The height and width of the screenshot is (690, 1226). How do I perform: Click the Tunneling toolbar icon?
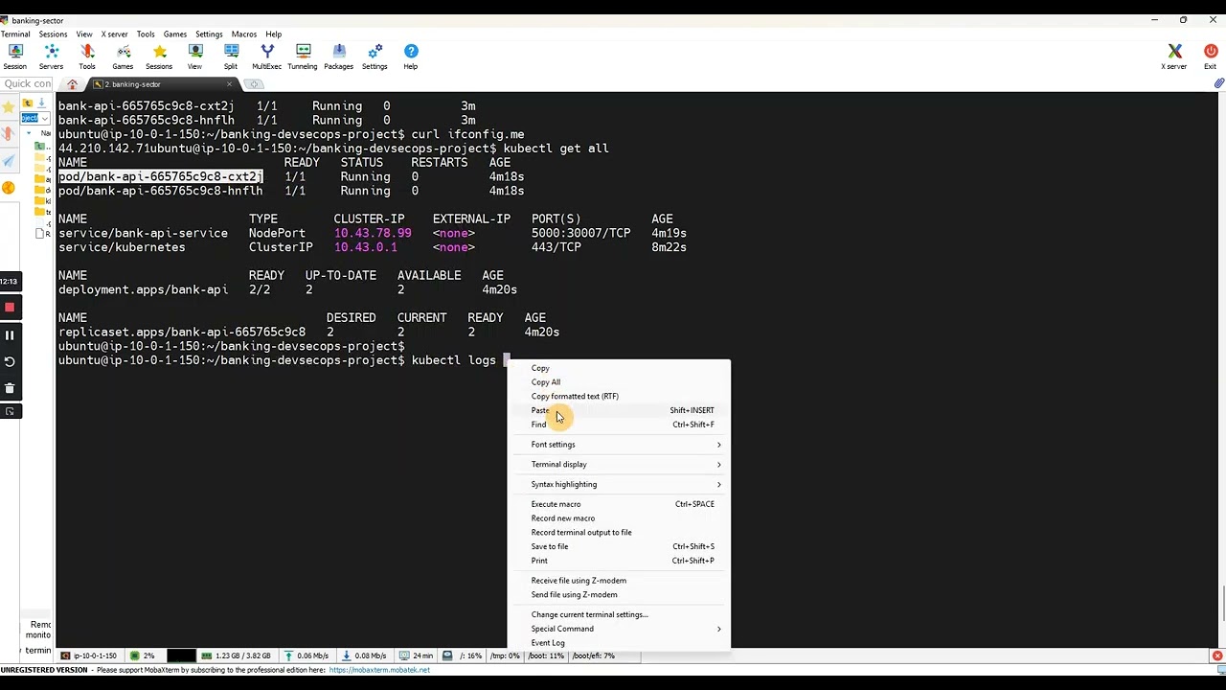click(x=303, y=57)
